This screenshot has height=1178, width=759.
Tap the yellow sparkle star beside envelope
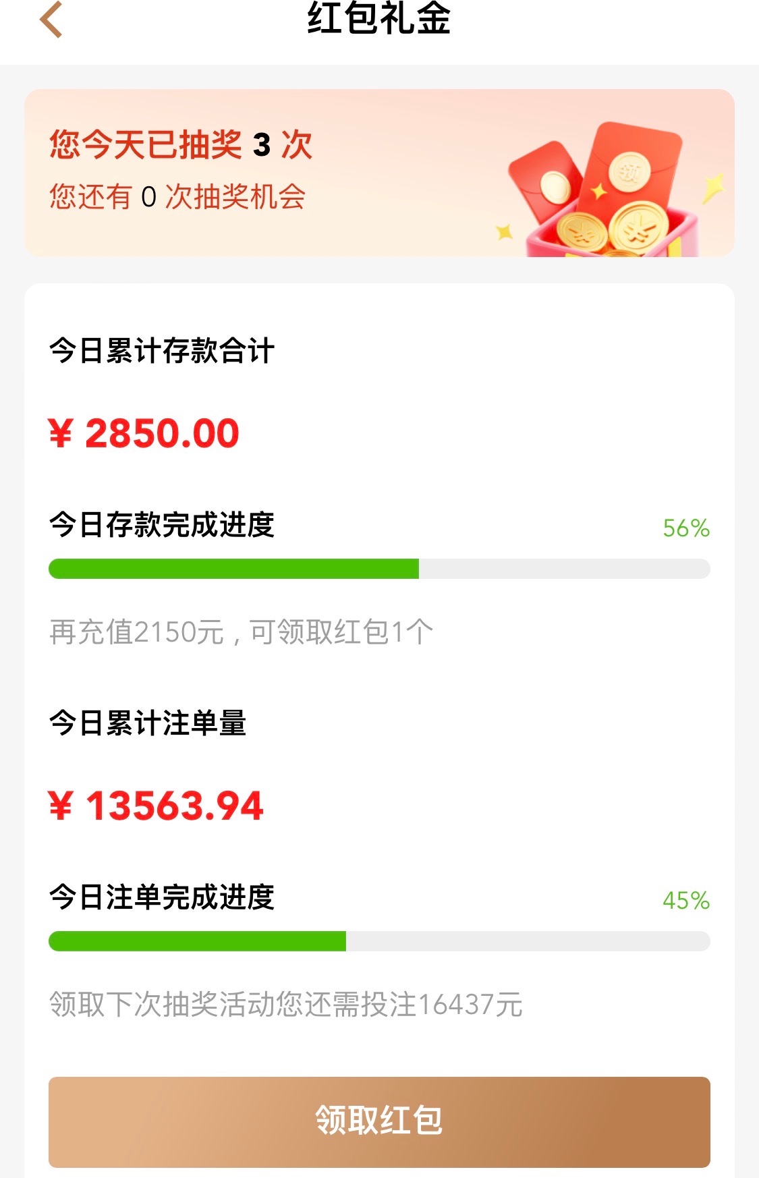(712, 186)
